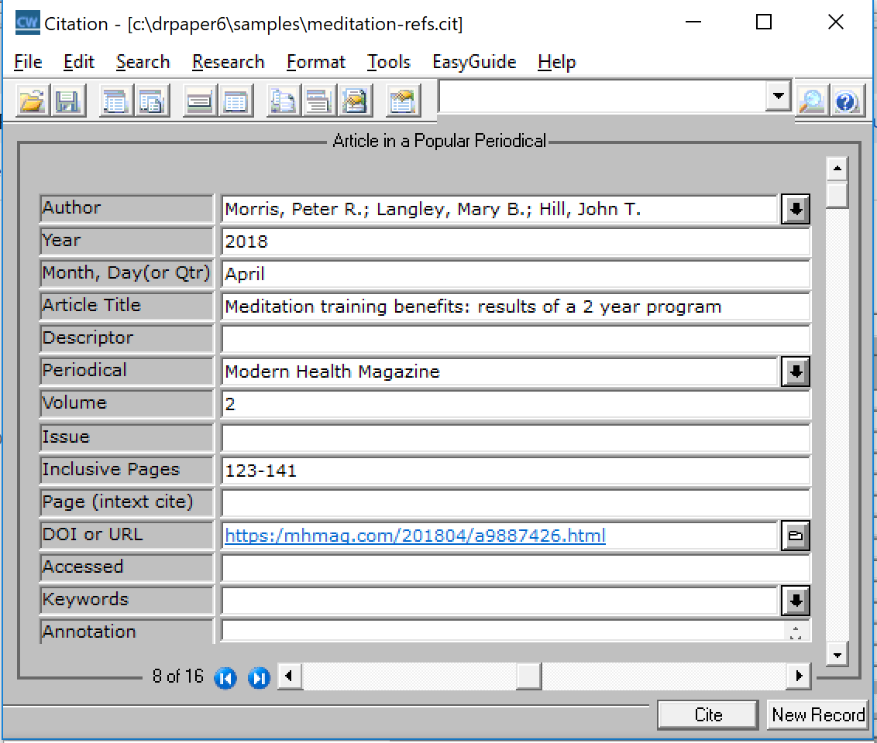Open the Keywords dropdown list
877x743 pixels.
click(x=795, y=600)
